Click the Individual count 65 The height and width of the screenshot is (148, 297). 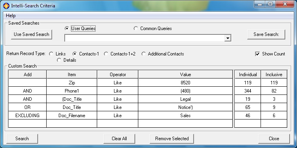coord(248,107)
